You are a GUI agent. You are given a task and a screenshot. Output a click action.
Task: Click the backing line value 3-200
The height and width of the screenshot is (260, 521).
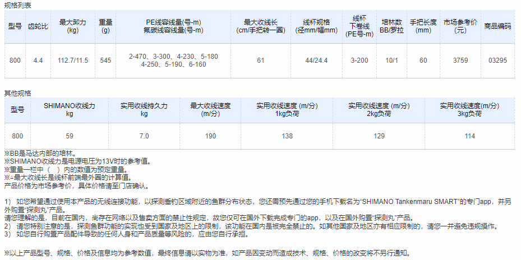[359, 61]
